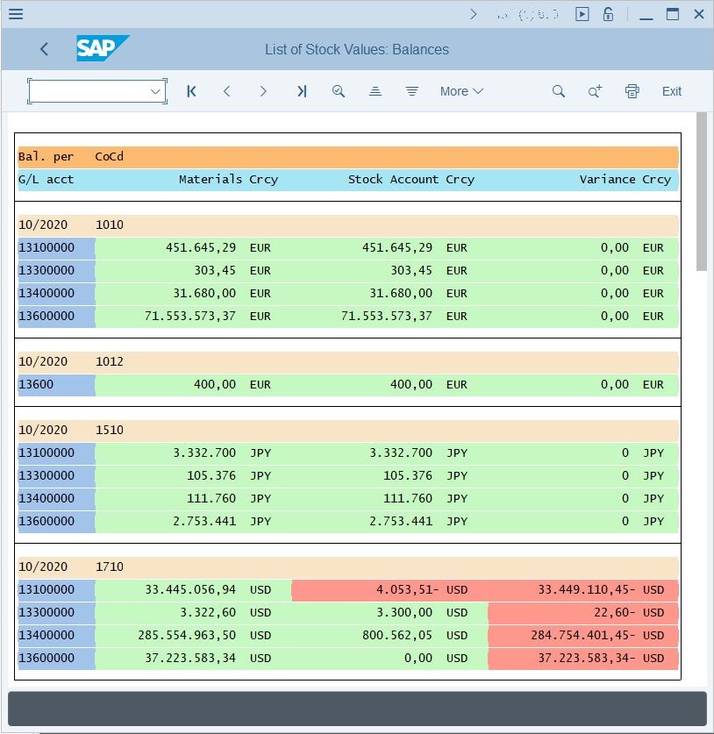Open the hamburger menu

point(16,14)
